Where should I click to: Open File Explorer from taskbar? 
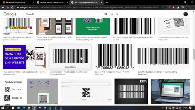click(x=29, y=108)
